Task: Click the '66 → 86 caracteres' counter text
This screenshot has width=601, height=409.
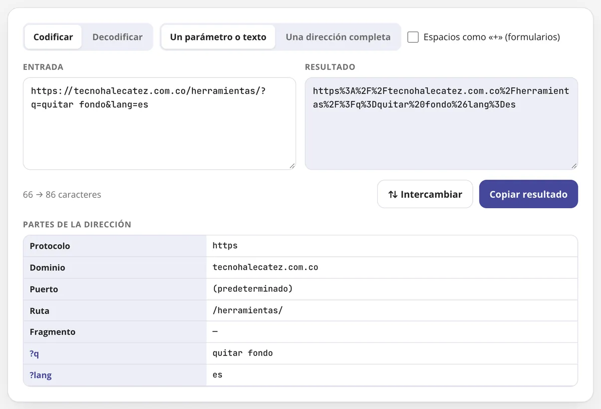Action: pos(62,195)
